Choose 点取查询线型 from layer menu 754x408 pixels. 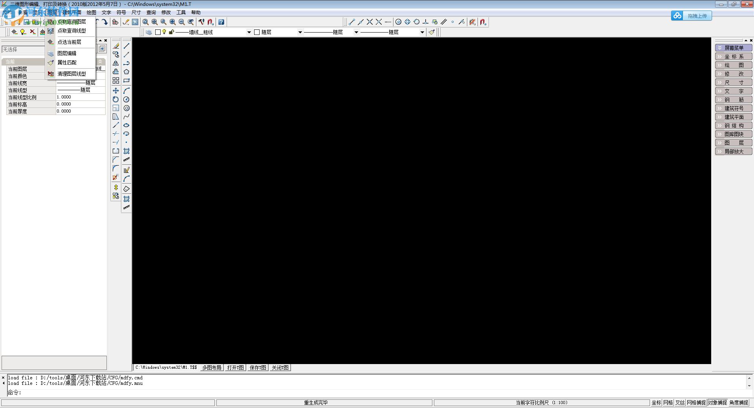pyautogui.click(x=71, y=31)
